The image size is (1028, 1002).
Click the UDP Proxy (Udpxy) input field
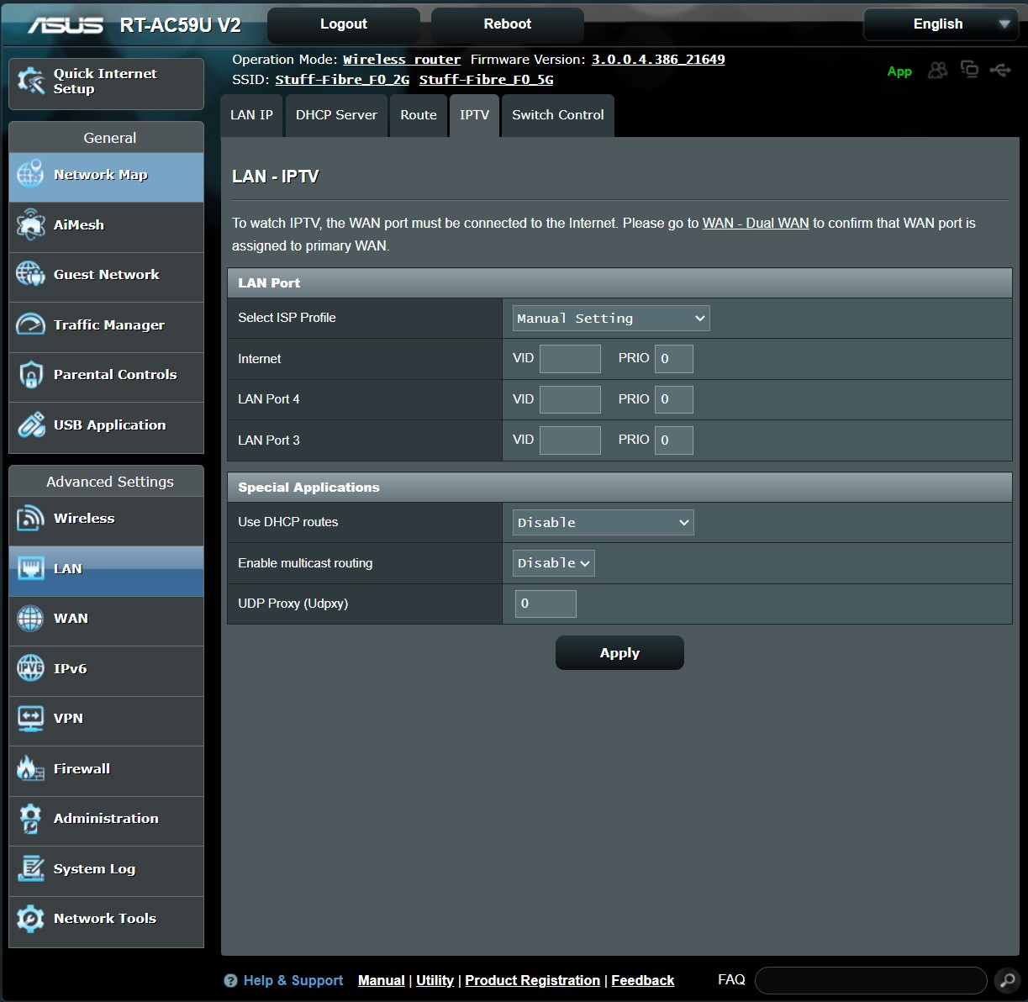546,604
